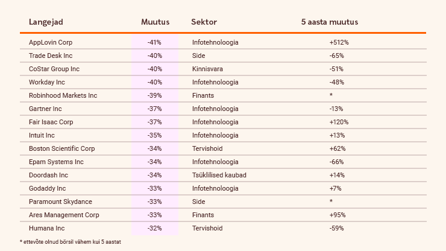Click the Langejad column header

coord(46,22)
